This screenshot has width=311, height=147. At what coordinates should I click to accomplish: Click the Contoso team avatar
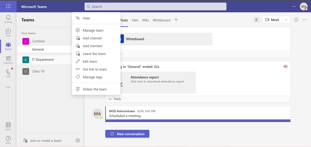coord(26,41)
